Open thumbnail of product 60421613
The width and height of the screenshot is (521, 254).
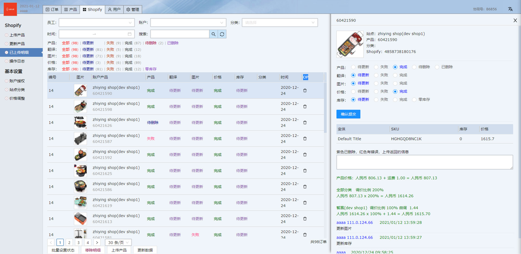[80, 219]
